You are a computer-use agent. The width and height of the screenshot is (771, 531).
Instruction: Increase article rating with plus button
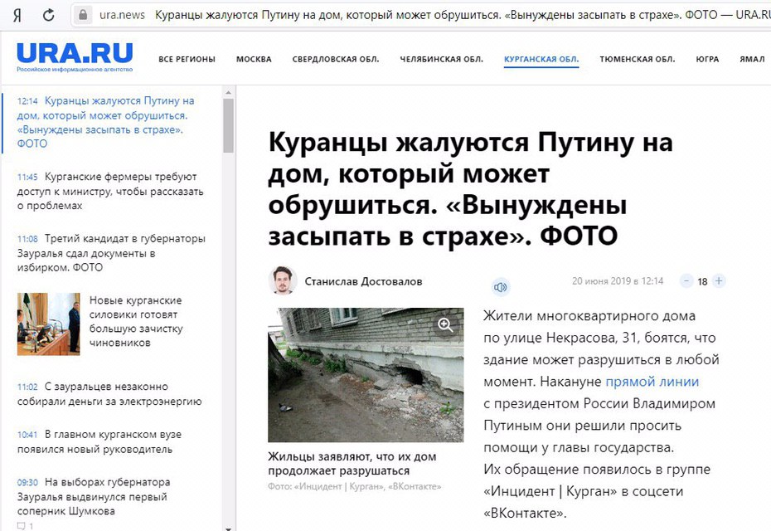[x=719, y=281]
